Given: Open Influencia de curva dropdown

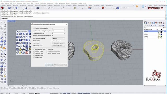Looking at the screenshot, I should pos(58,46).
